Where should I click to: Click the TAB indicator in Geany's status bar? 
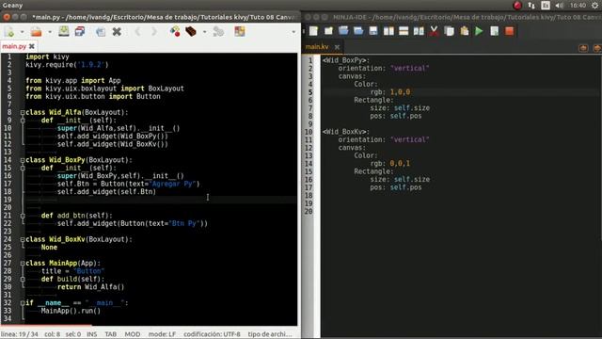tap(111, 334)
